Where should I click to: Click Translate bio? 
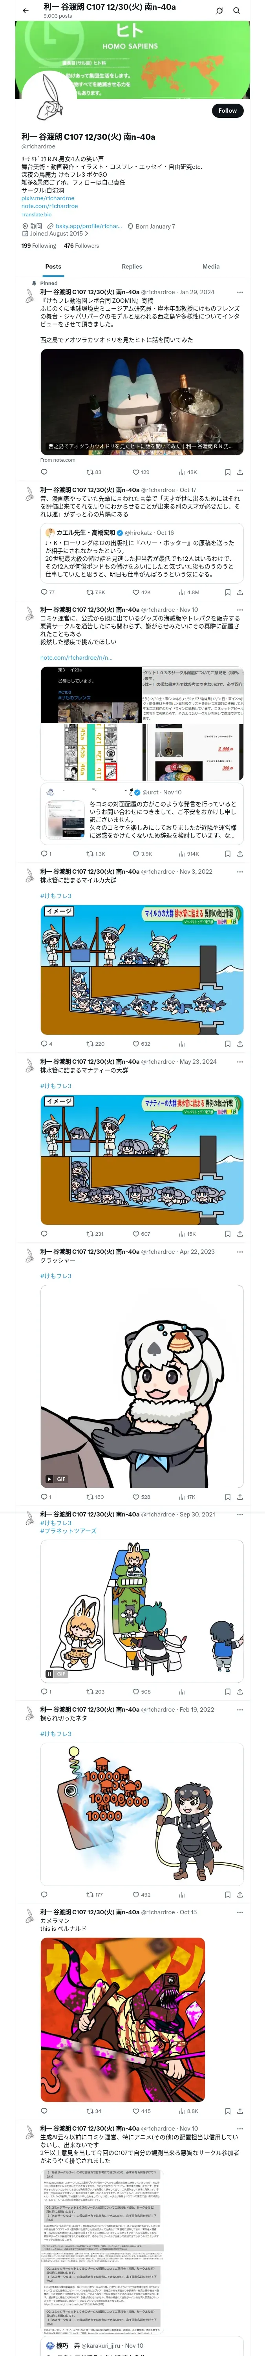click(x=37, y=214)
